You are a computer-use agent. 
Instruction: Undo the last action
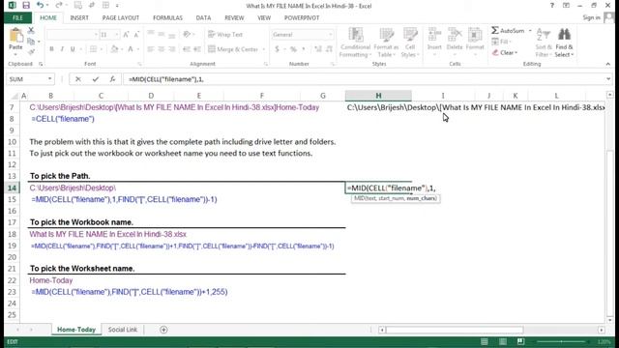point(41,5)
